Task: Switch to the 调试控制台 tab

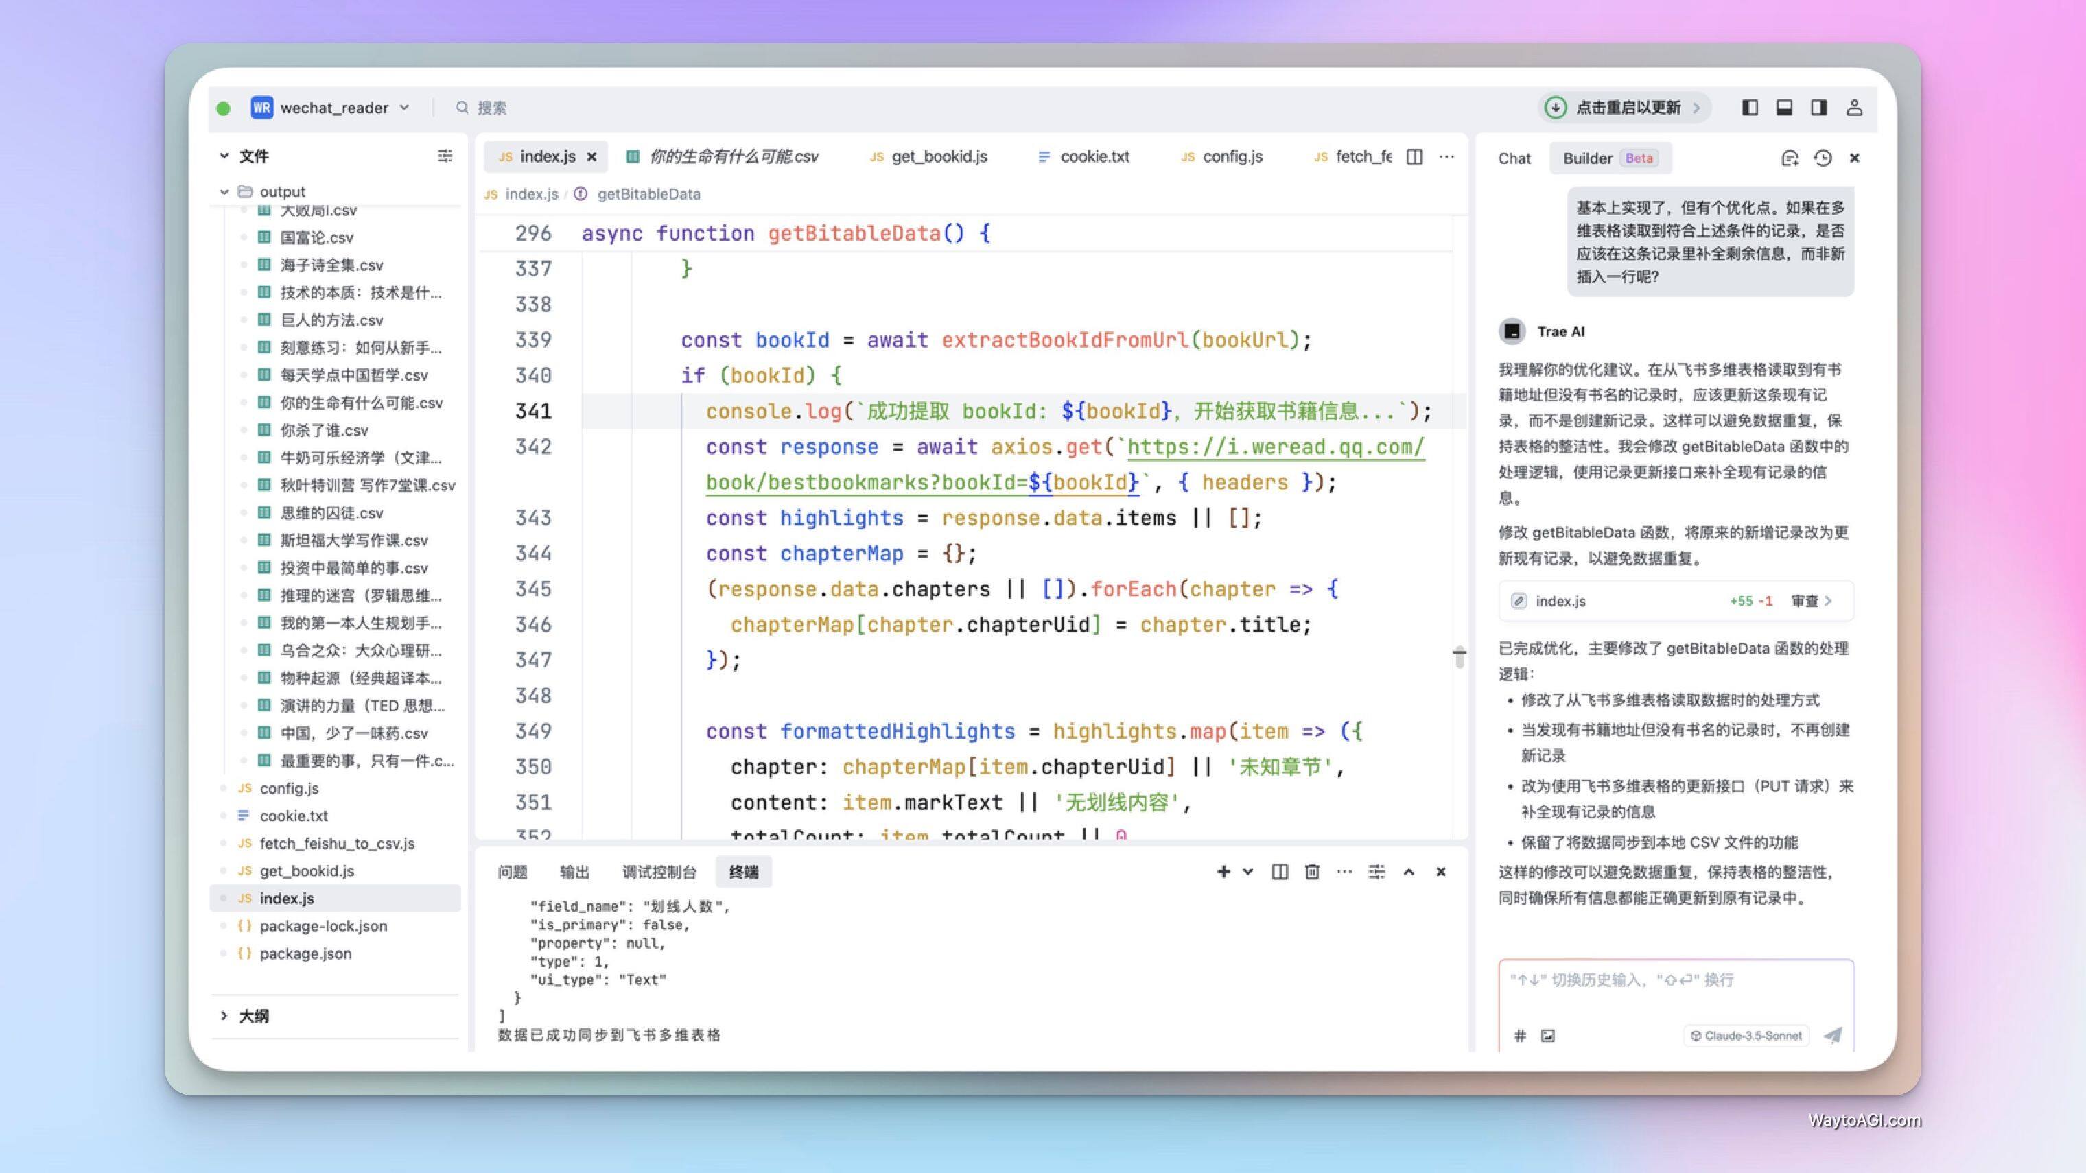Action: click(x=658, y=872)
